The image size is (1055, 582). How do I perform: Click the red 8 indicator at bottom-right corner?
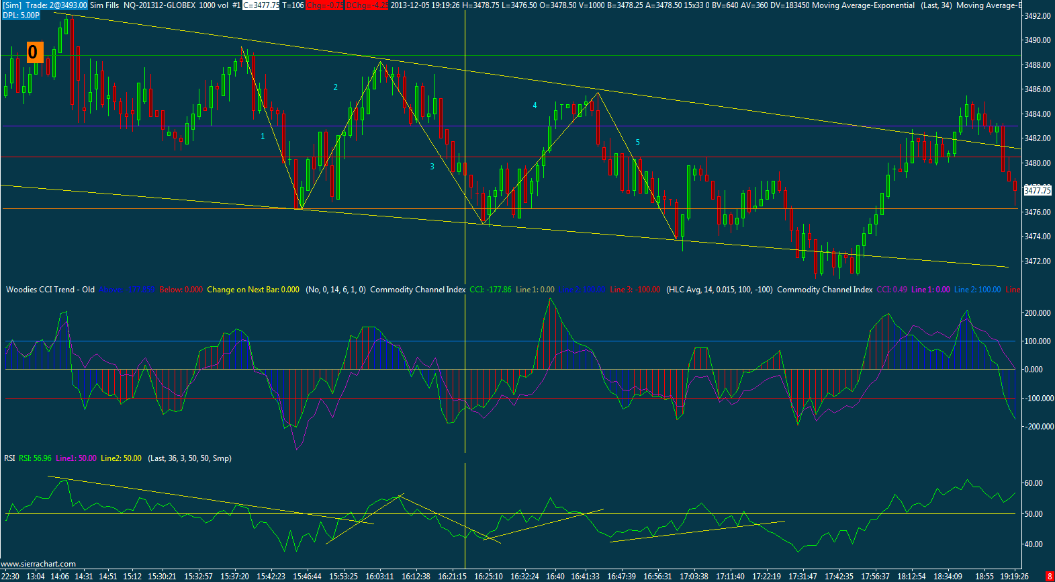coord(1050,577)
